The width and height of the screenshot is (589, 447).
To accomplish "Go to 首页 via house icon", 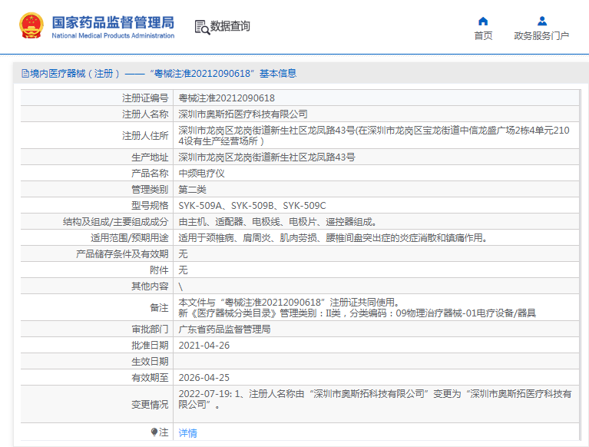I will click(483, 21).
